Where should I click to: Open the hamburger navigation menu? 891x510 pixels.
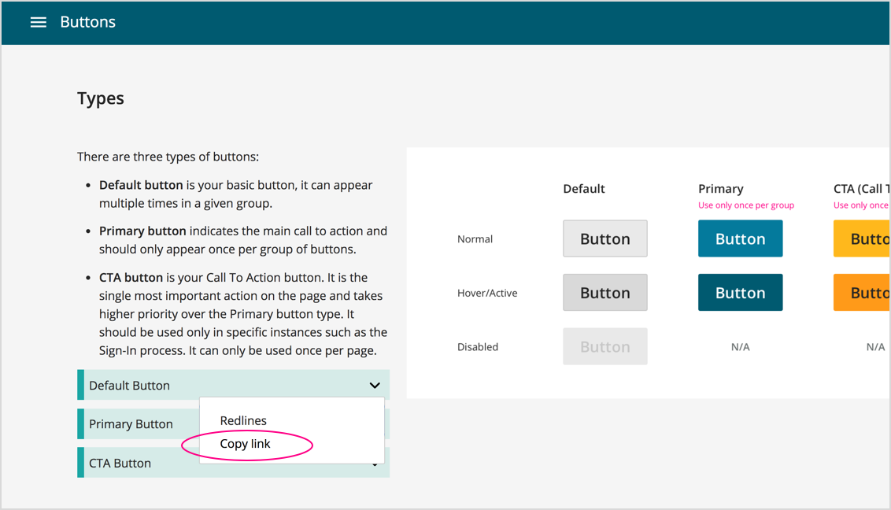(x=38, y=22)
